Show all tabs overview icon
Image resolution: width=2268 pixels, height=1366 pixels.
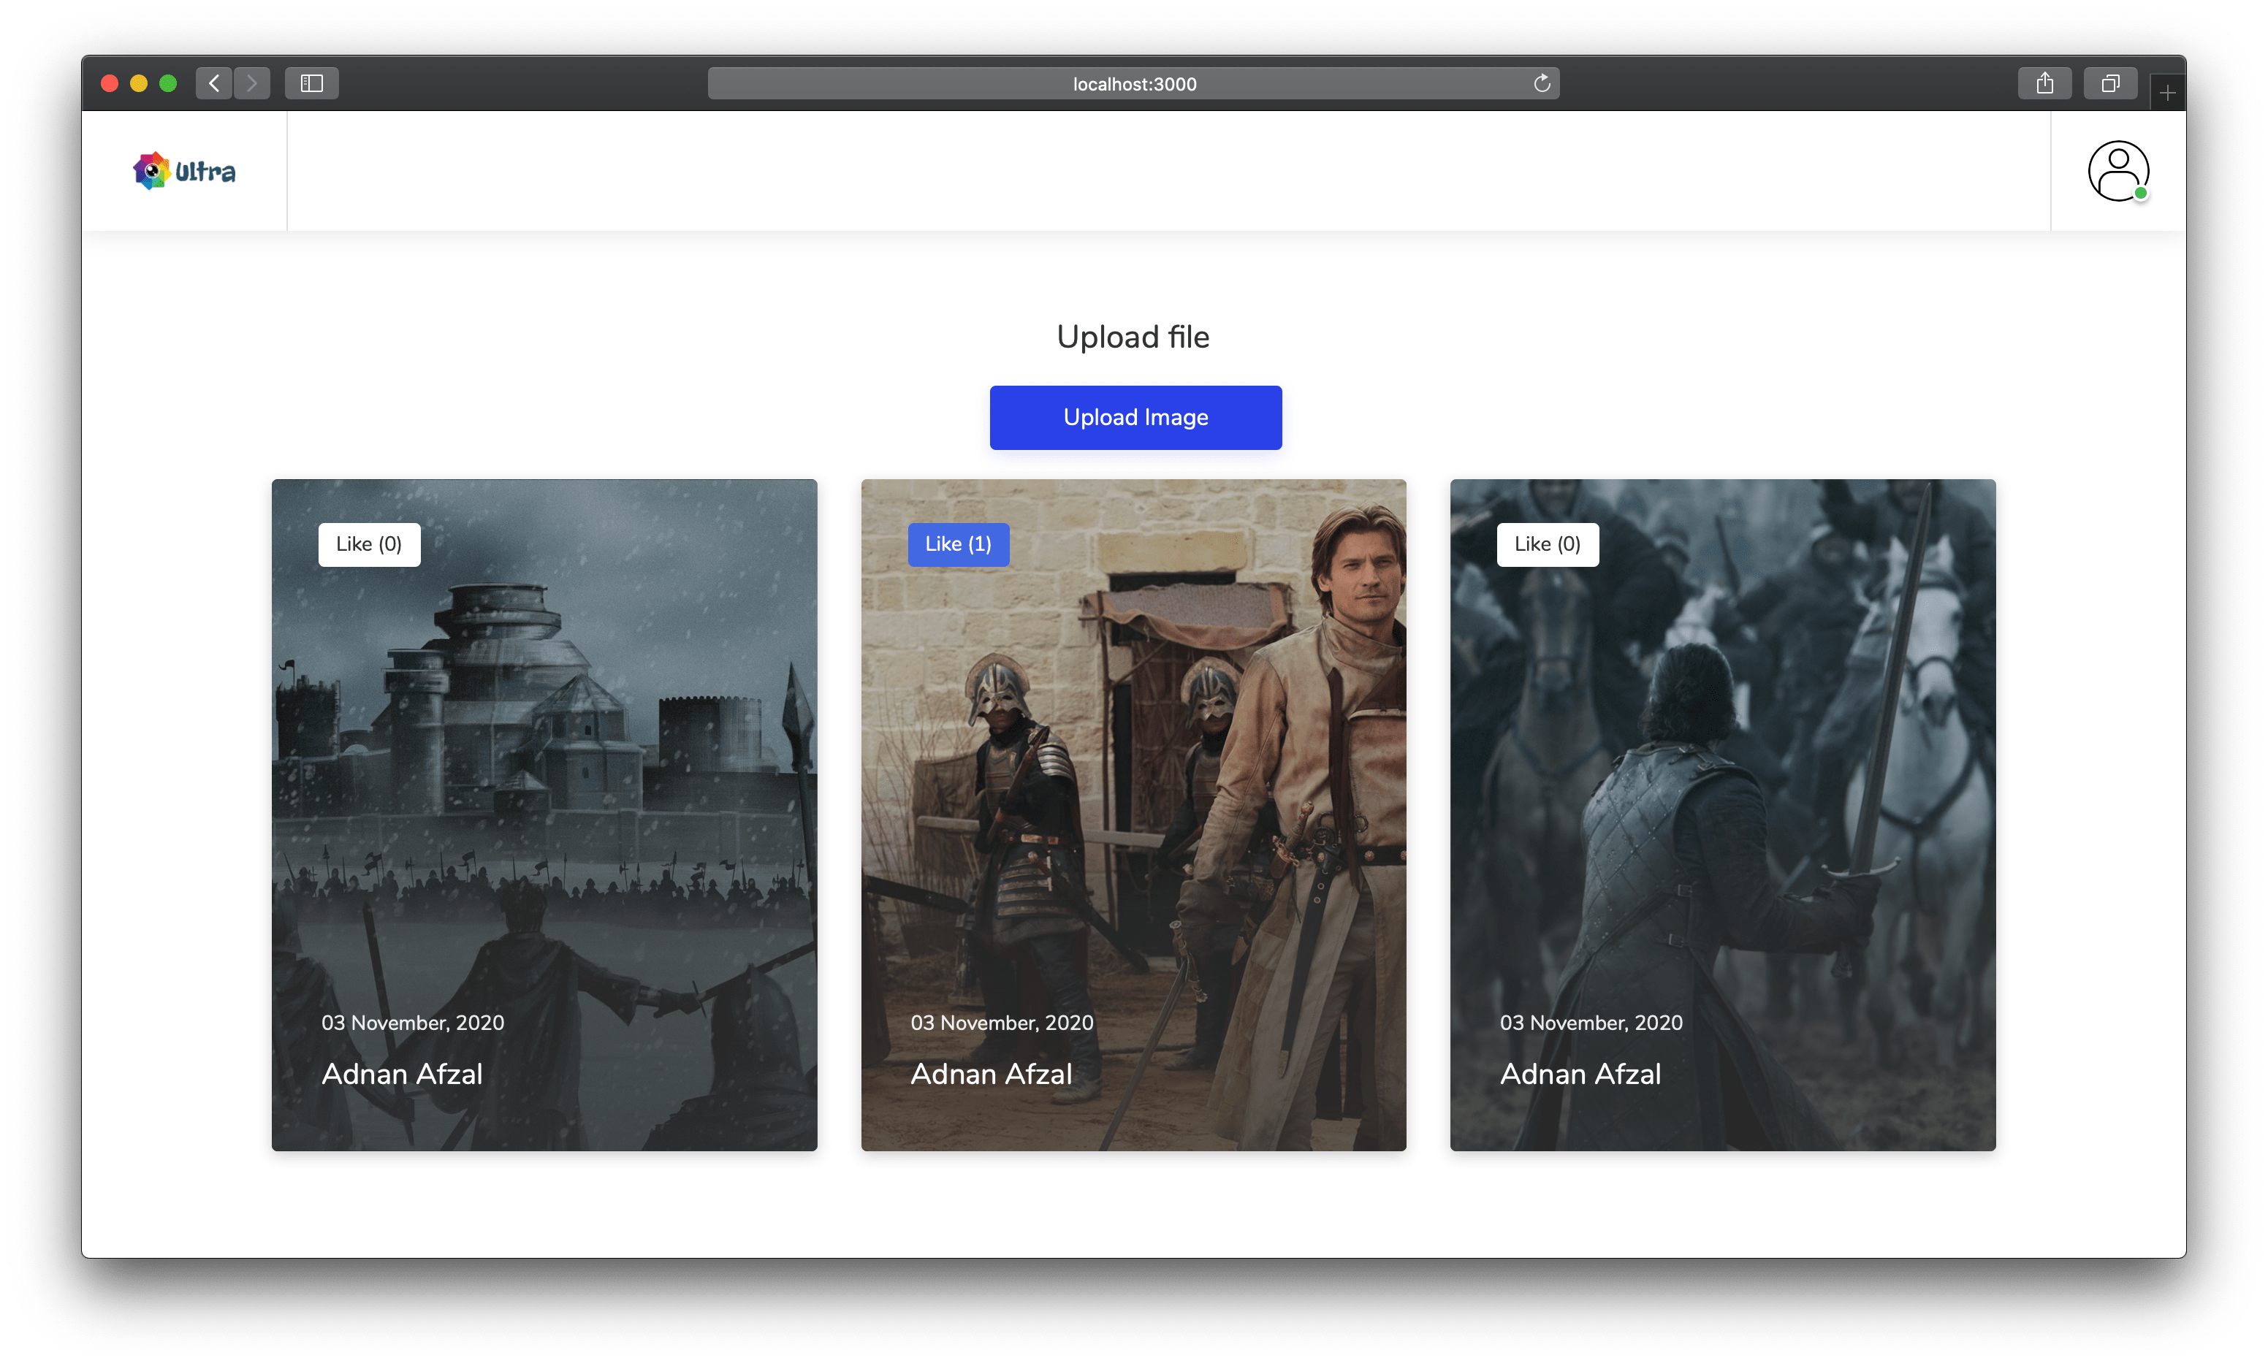(x=2109, y=83)
